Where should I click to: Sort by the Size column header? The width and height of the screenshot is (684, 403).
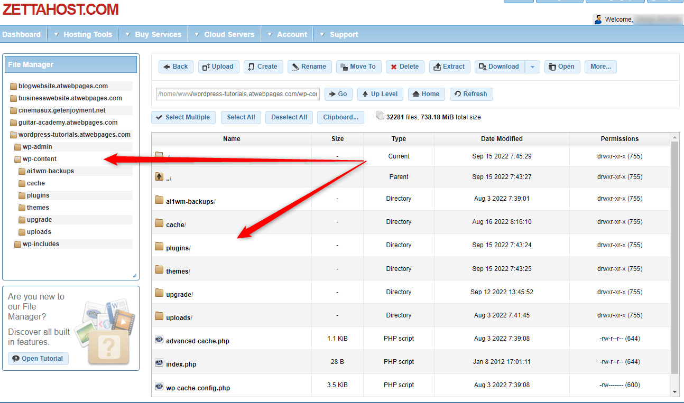click(x=338, y=139)
